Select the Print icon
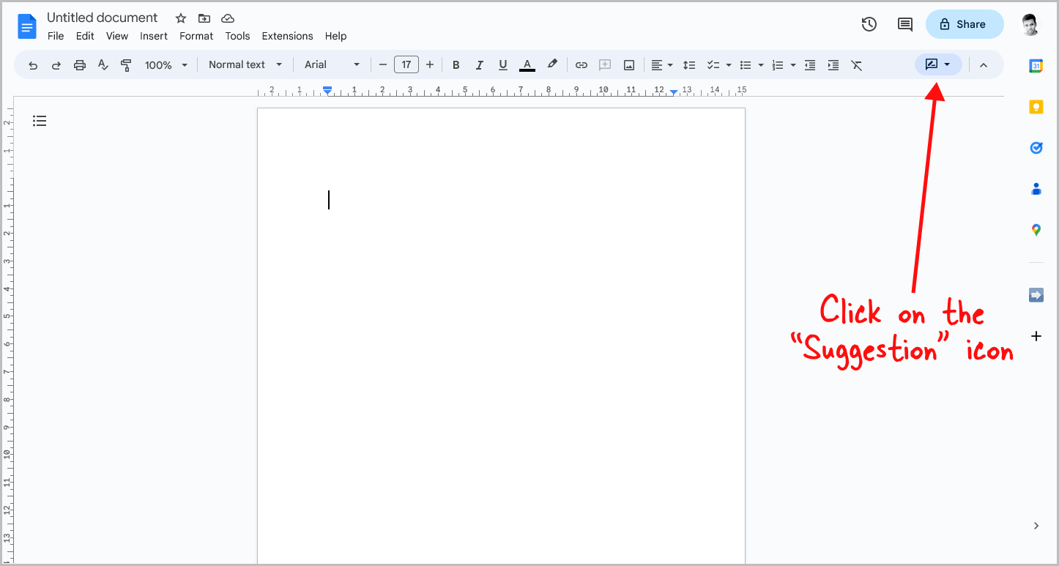1059x566 pixels. coord(79,64)
